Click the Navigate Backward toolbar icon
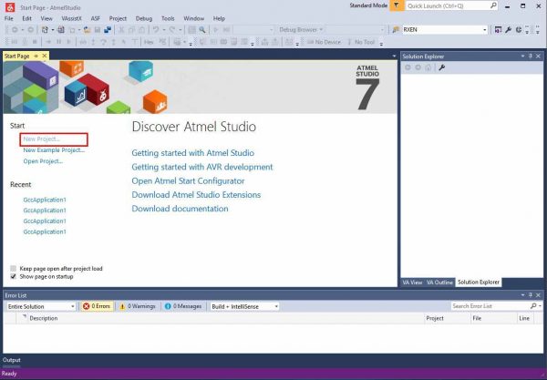547x380 pixels. click(15, 30)
